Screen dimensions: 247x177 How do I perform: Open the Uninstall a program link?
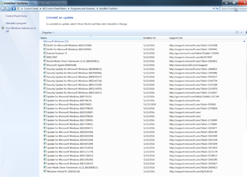pyautogui.click(x=16, y=23)
